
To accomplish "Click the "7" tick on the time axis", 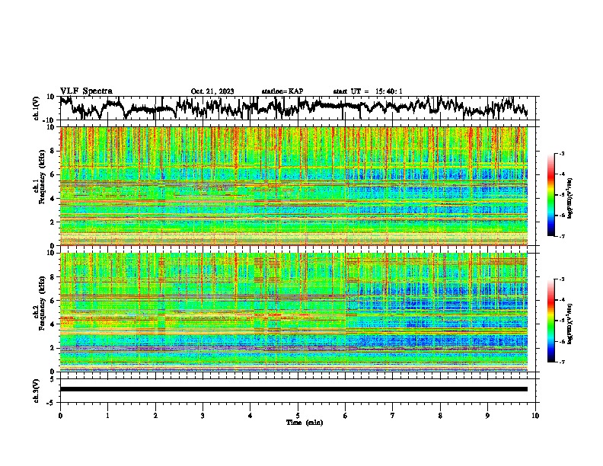I will coord(393,416).
